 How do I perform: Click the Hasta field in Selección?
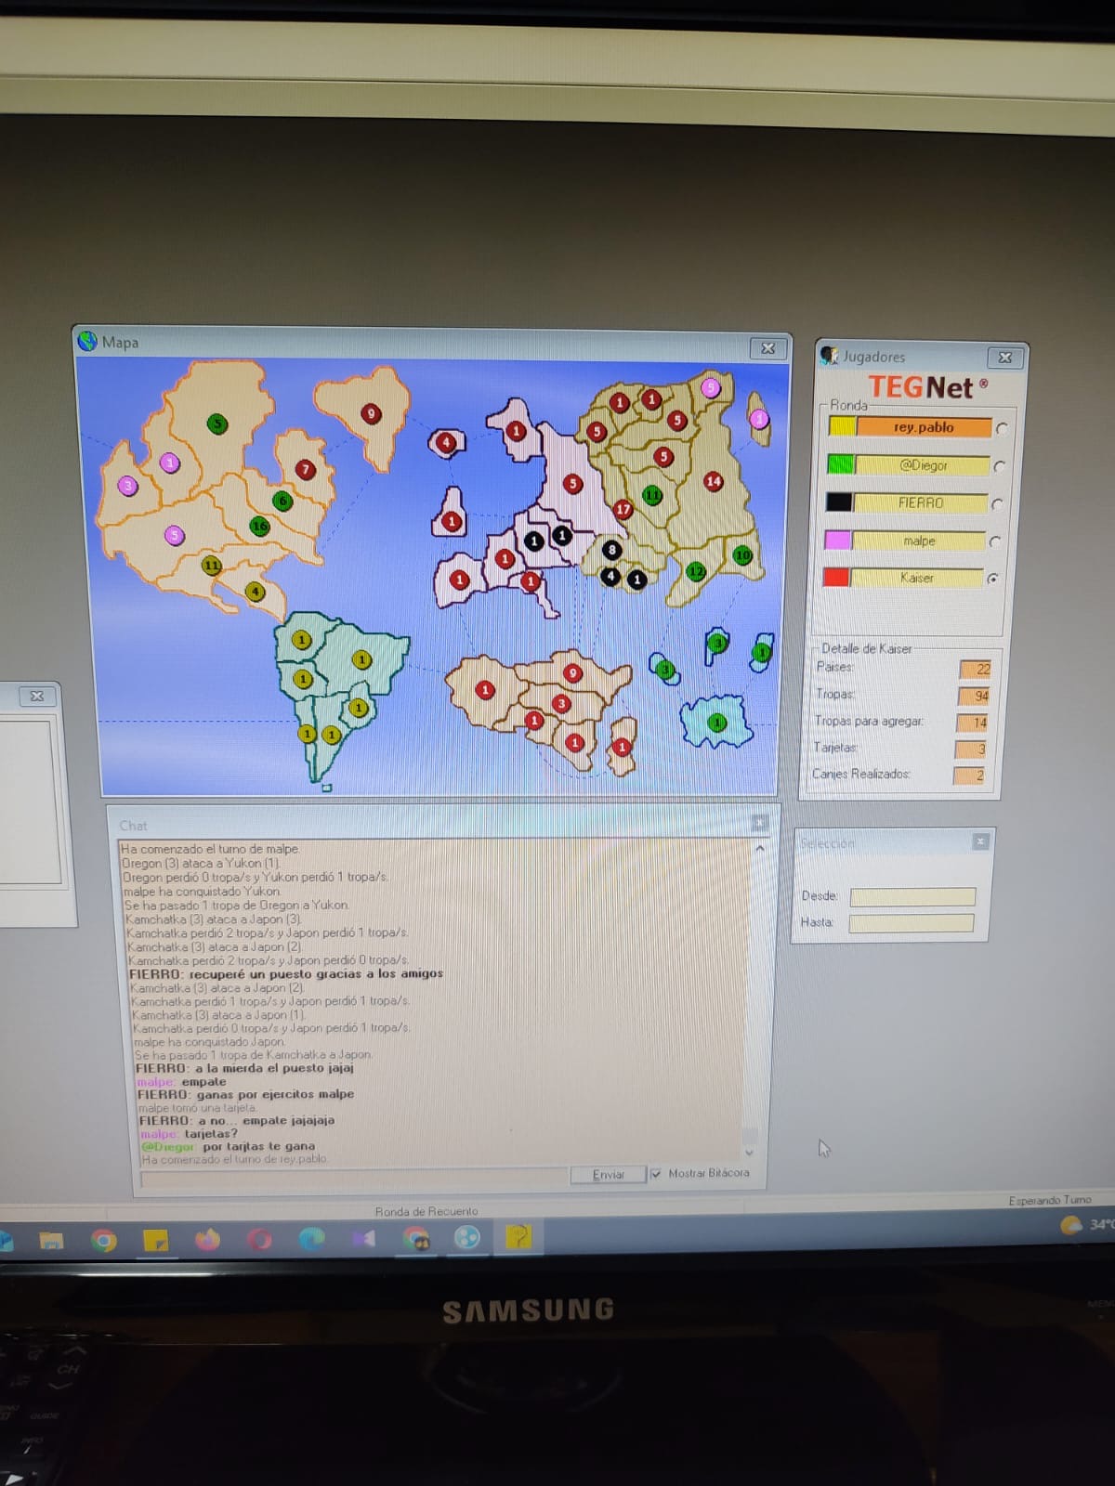[x=911, y=923]
